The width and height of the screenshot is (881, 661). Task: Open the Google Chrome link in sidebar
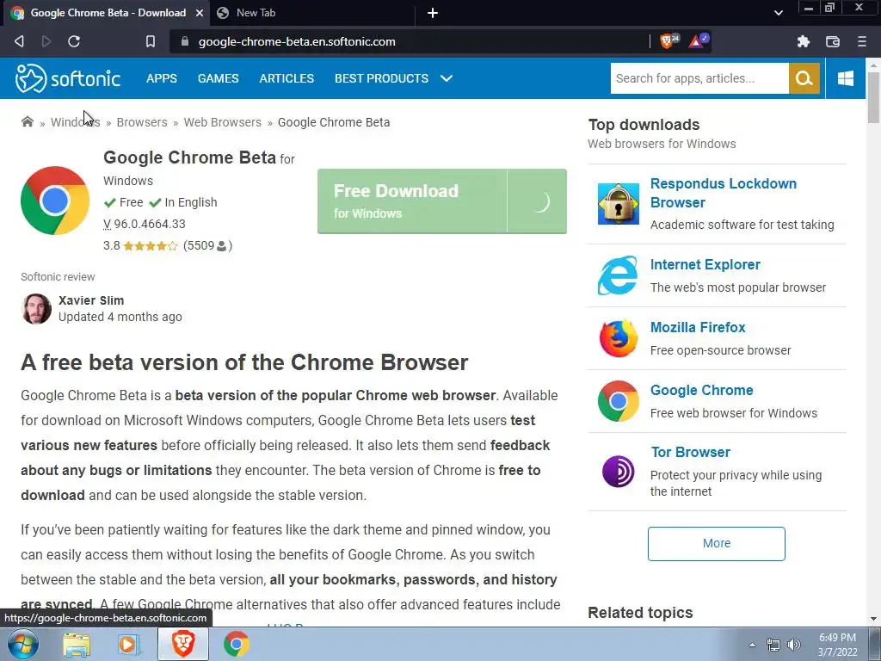(702, 390)
